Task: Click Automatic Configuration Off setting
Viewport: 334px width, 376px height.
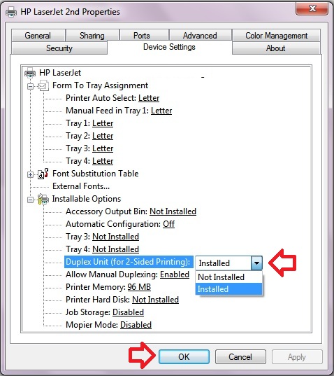Action: (x=168, y=224)
